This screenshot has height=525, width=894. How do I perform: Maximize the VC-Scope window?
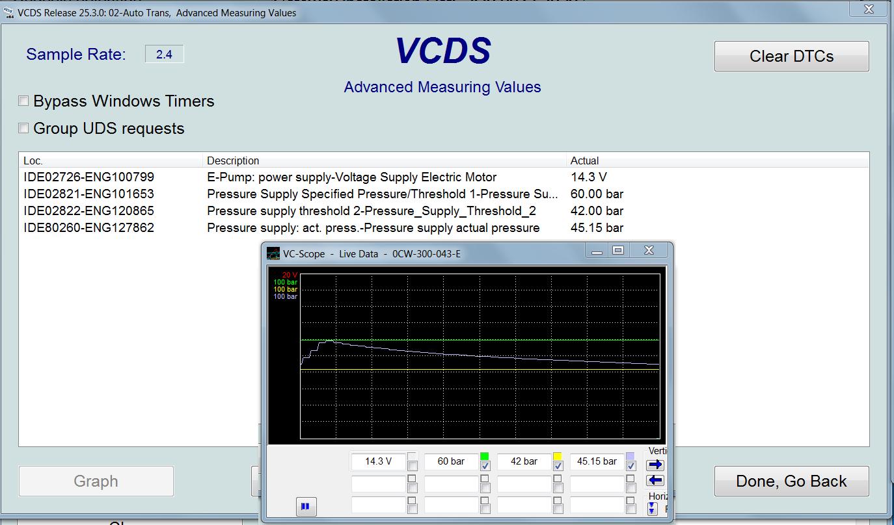(618, 251)
